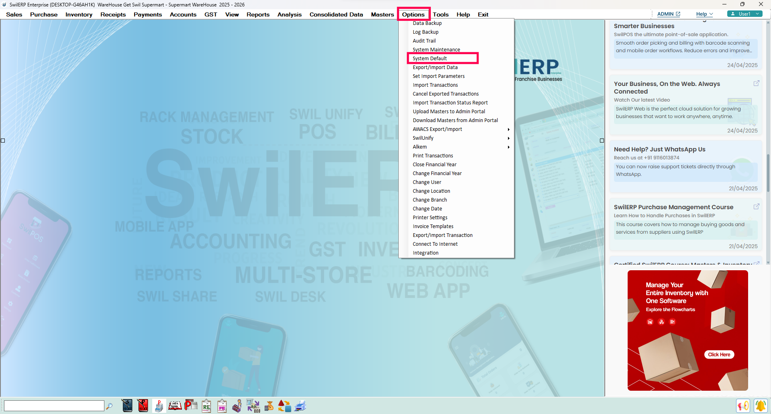The width and height of the screenshot is (771, 414).
Task: Expand the Alkem submenu
Action: click(x=508, y=147)
